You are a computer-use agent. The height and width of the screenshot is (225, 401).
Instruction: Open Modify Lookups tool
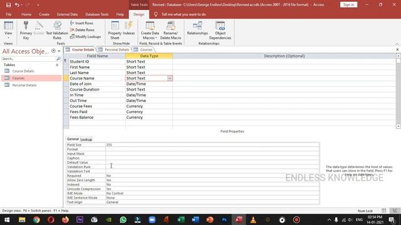click(x=85, y=37)
